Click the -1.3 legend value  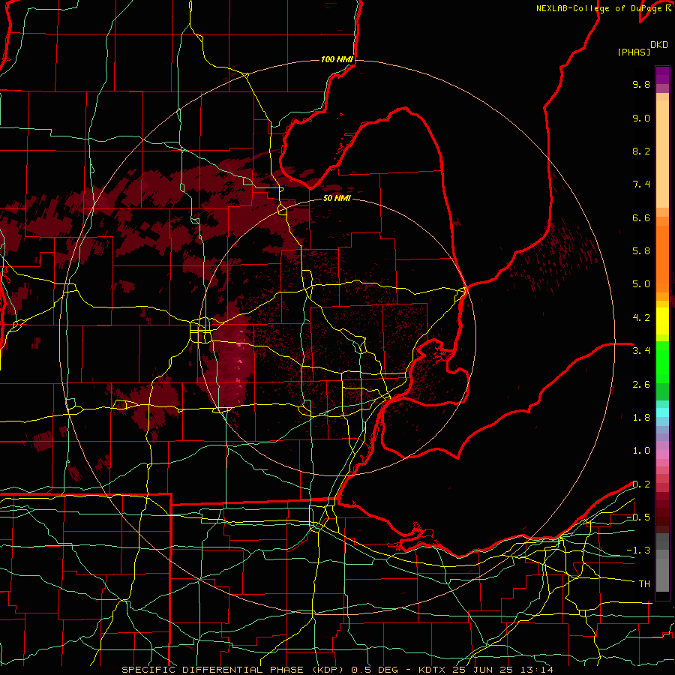[638, 550]
